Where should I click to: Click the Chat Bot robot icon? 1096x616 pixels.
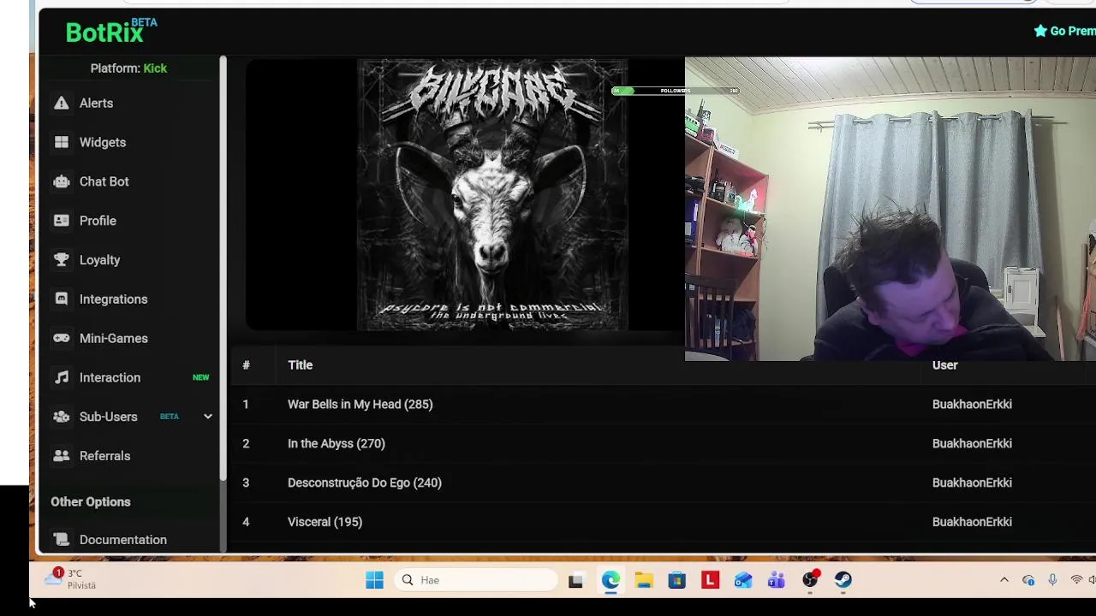point(61,181)
